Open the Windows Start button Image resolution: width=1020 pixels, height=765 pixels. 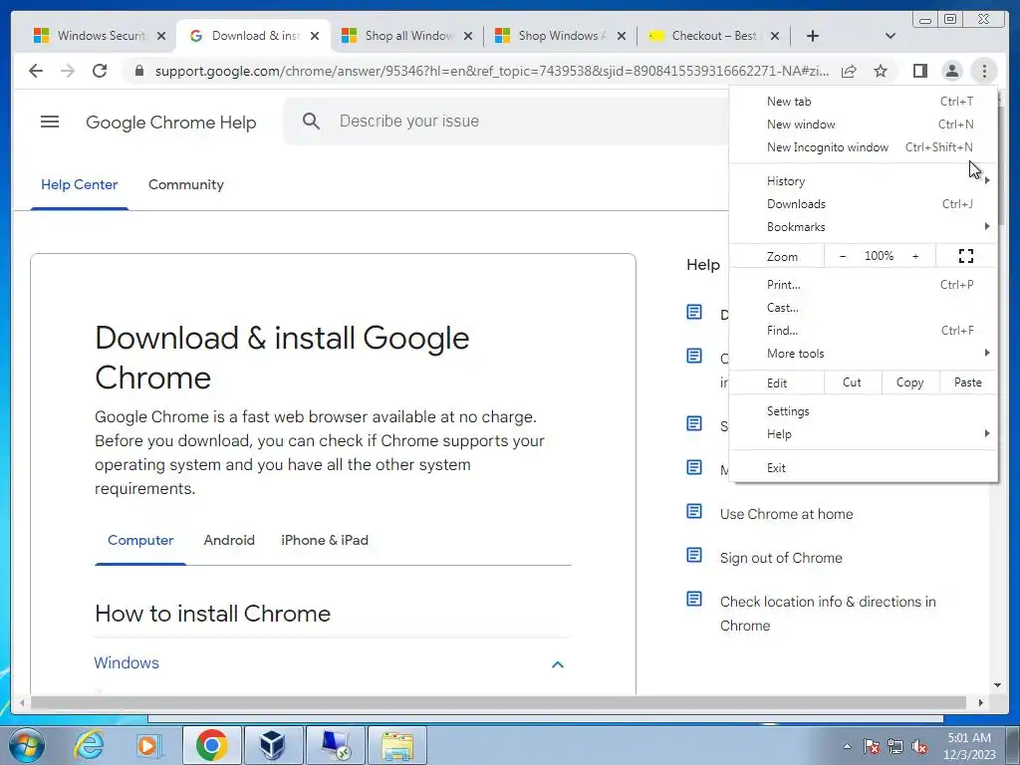coord(27,745)
